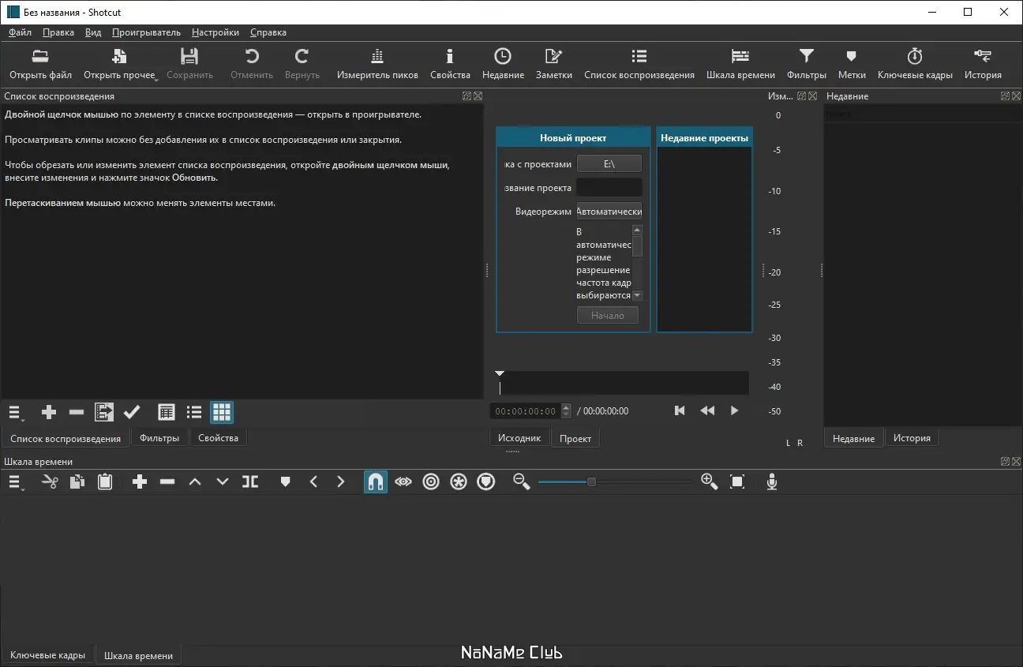Click the projects folder E:\ button
The width and height of the screenshot is (1023, 667).
tap(609, 164)
